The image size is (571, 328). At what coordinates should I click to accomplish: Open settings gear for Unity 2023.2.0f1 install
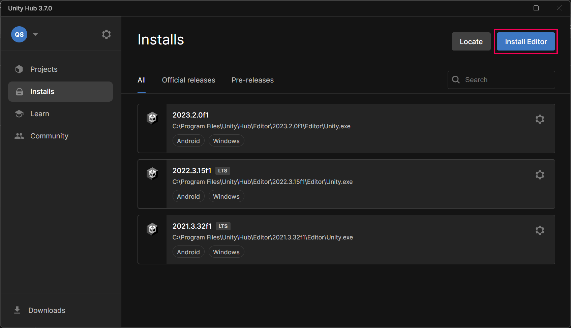(x=540, y=119)
